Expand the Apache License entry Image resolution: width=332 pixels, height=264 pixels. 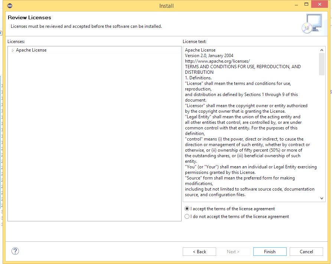coord(12,50)
